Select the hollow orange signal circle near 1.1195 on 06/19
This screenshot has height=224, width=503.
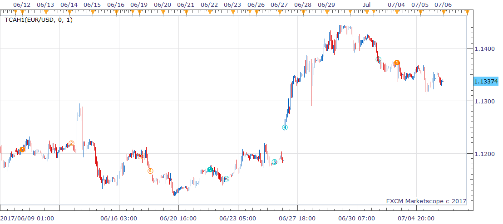click(141, 156)
